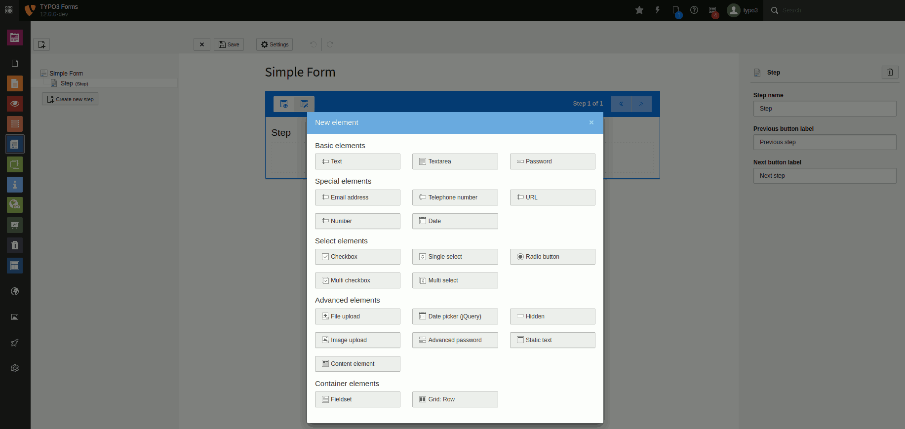The width and height of the screenshot is (905, 429).
Task: Click the bookmarks star icon in top bar
Action: [x=639, y=10]
